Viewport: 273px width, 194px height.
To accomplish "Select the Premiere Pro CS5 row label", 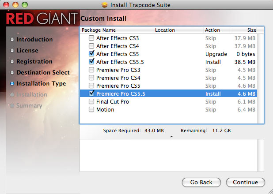I will click(118, 86).
